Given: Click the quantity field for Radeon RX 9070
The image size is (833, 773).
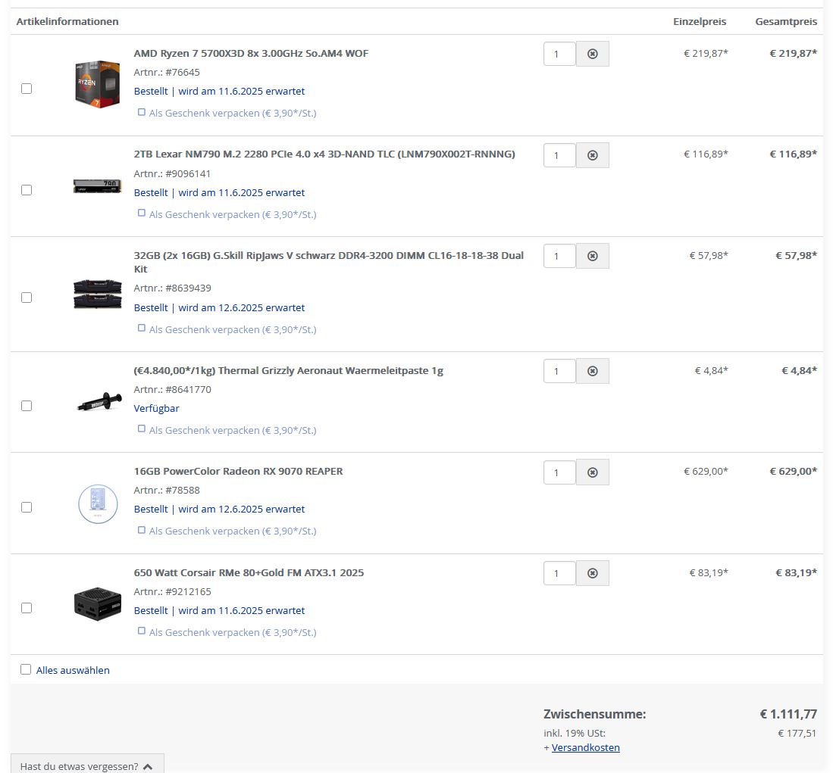Looking at the screenshot, I should [559, 472].
